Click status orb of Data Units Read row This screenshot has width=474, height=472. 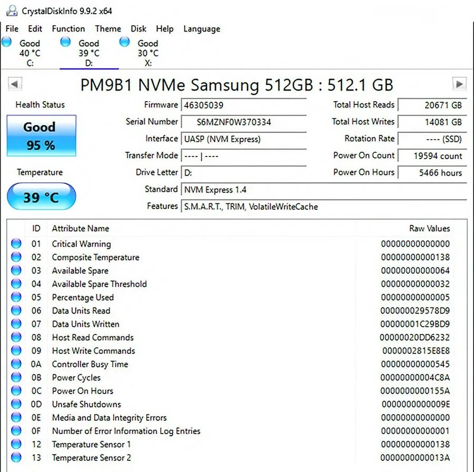click(x=16, y=310)
